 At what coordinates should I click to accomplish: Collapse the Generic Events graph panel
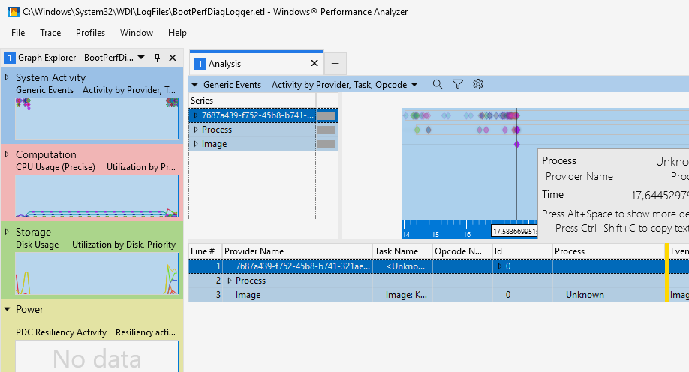point(194,85)
